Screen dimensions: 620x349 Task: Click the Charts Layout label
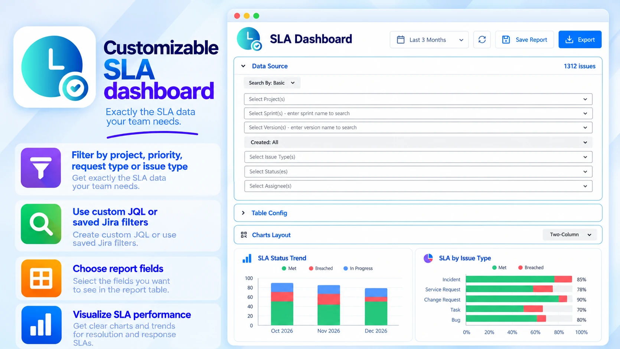pyautogui.click(x=271, y=235)
